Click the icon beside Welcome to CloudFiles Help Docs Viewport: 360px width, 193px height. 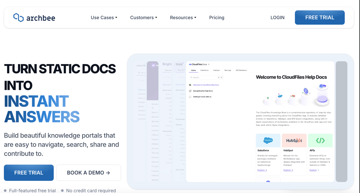tap(190, 85)
